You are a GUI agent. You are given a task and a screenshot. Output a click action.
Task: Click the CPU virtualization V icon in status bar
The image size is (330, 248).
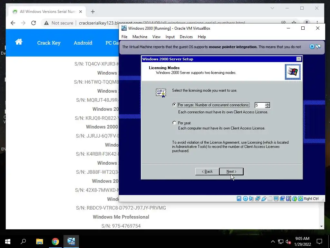(288, 199)
